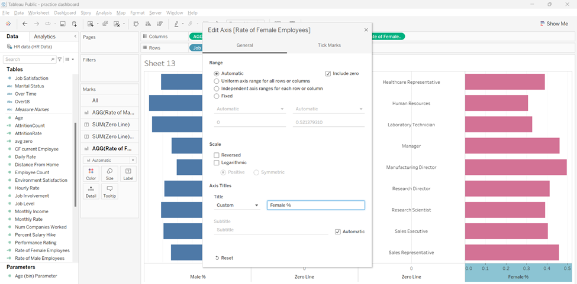This screenshot has height=284, width=577.
Task: Open the Custom axis title dropdown
Action: (x=237, y=205)
